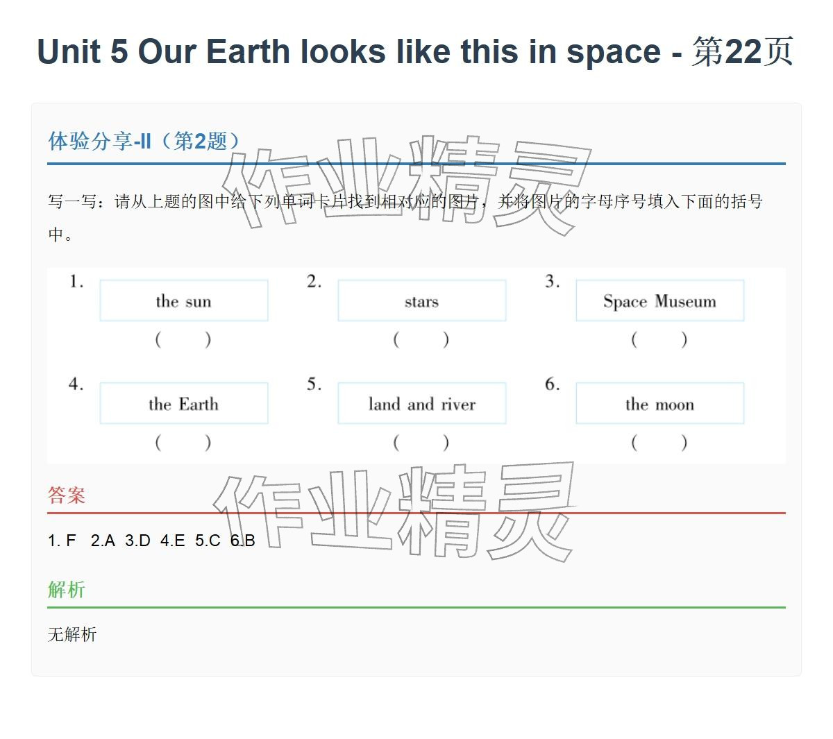Click the green "解析" heading
This screenshot has width=833, height=739.
click(x=67, y=590)
